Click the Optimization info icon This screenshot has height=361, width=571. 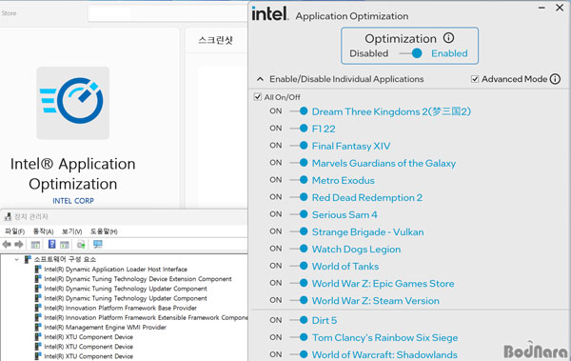[x=448, y=38]
